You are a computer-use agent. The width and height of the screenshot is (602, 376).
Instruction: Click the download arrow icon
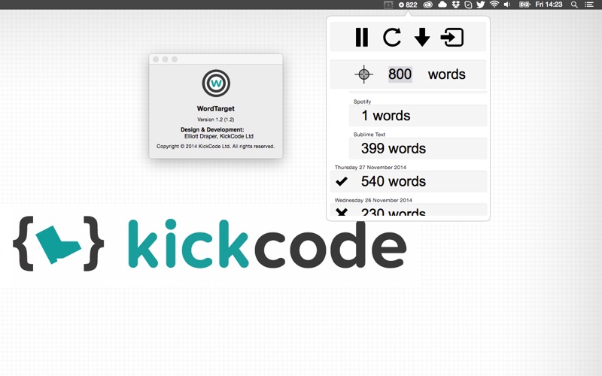422,37
